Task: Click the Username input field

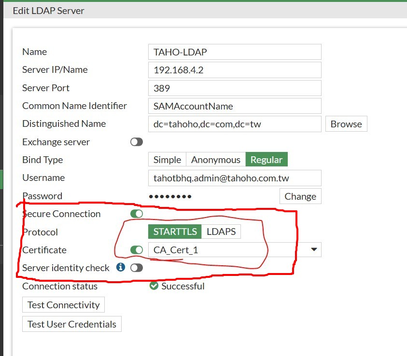Action: (234, 178)
